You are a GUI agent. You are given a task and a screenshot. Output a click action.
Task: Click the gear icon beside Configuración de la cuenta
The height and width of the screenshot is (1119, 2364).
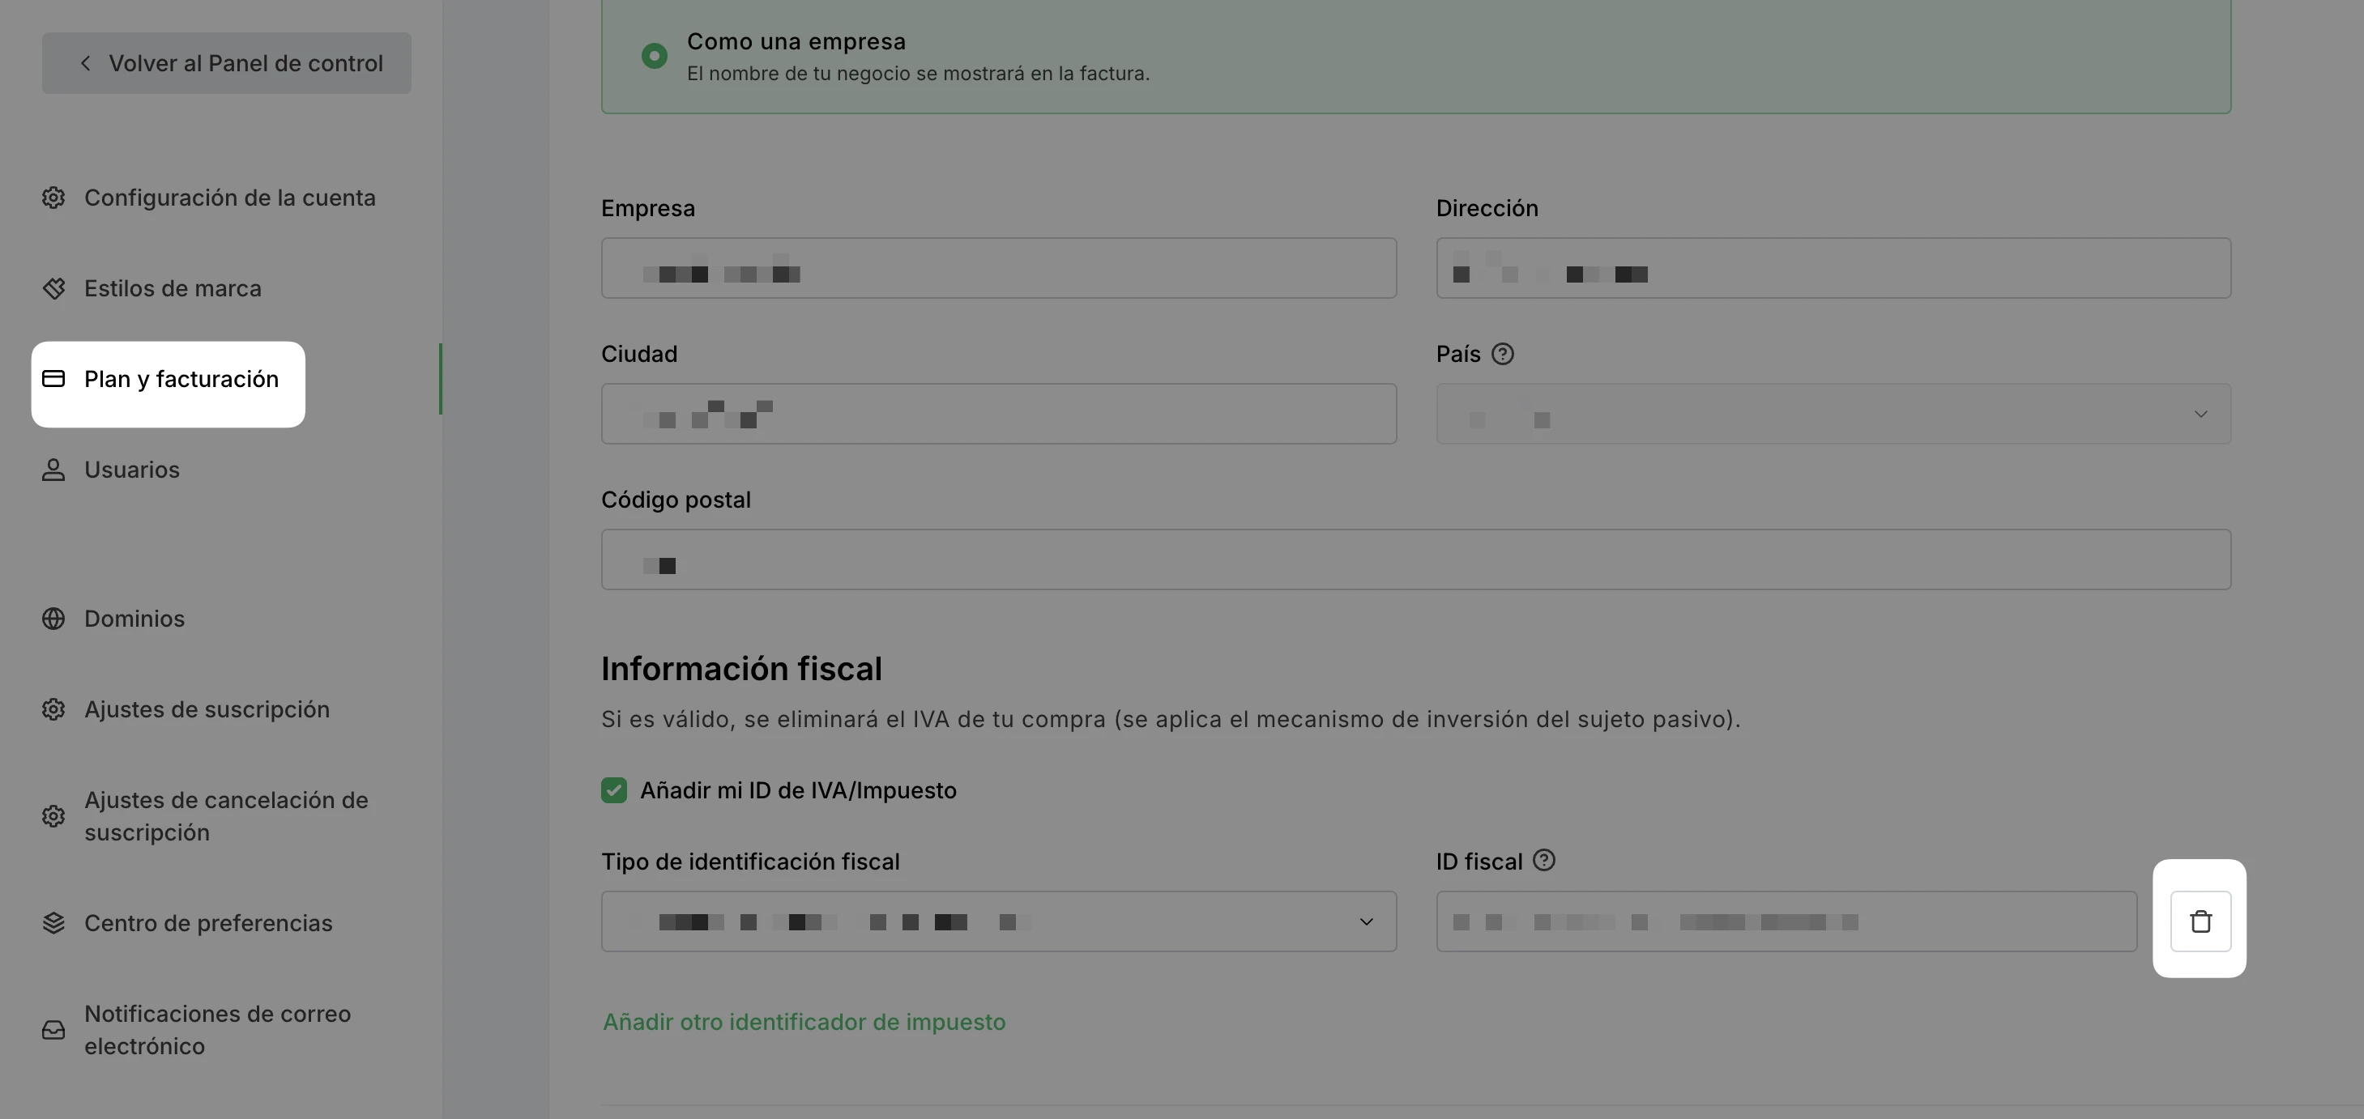[x=53, y=198]
